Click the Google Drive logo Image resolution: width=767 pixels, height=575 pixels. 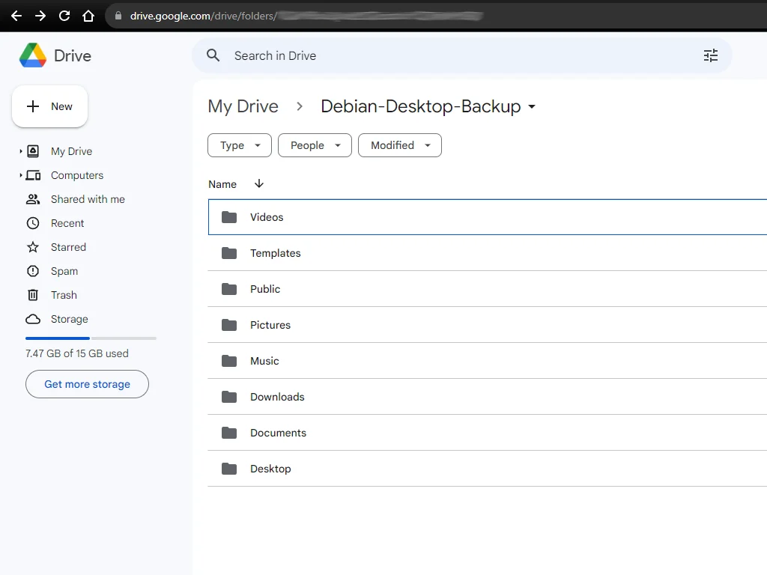click(x=33, y=55)
